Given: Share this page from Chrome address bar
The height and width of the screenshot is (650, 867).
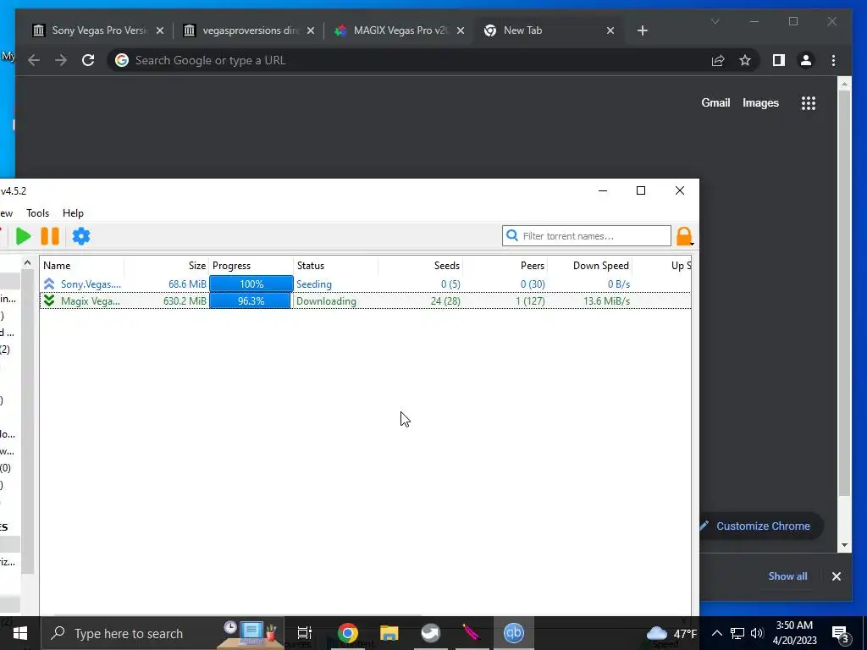Looking at the screenshot, I should point(718,60).
